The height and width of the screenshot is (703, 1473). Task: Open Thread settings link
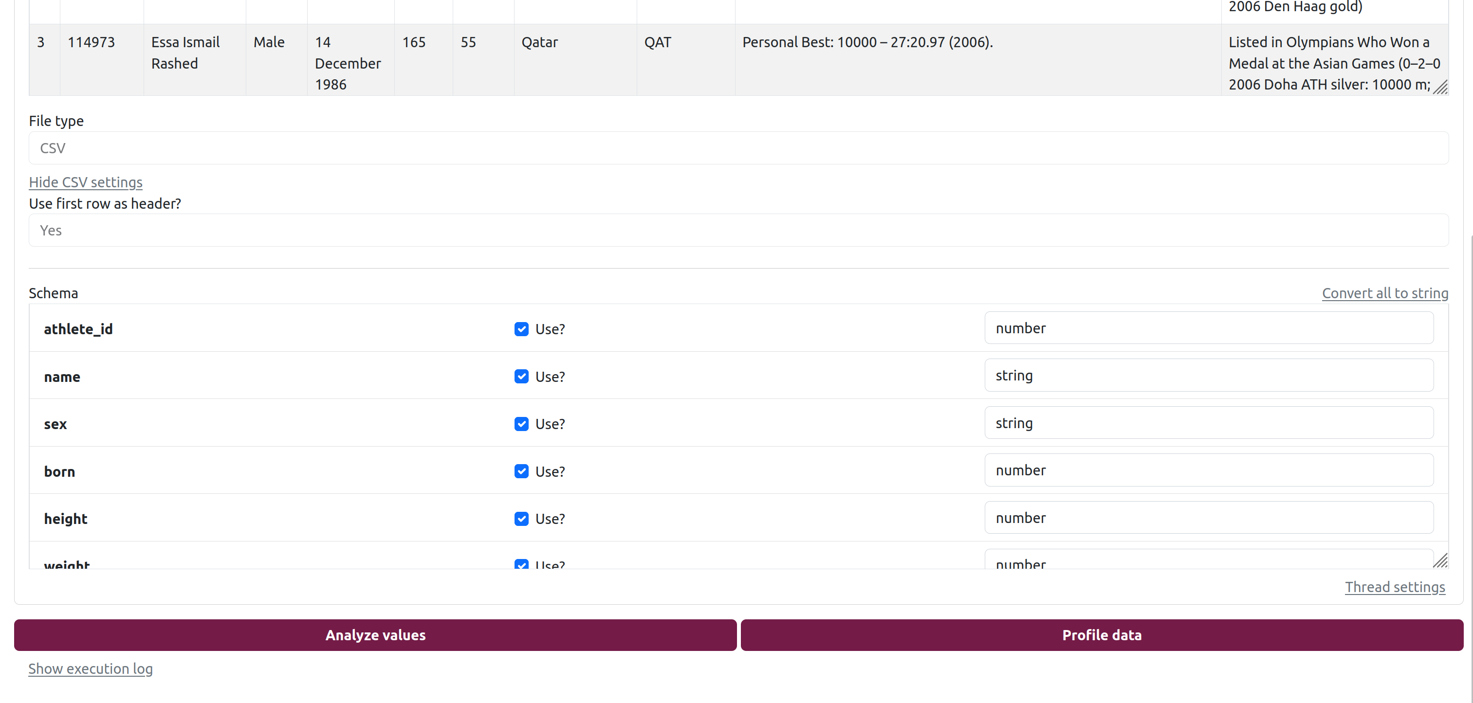tap(1394, 587)
